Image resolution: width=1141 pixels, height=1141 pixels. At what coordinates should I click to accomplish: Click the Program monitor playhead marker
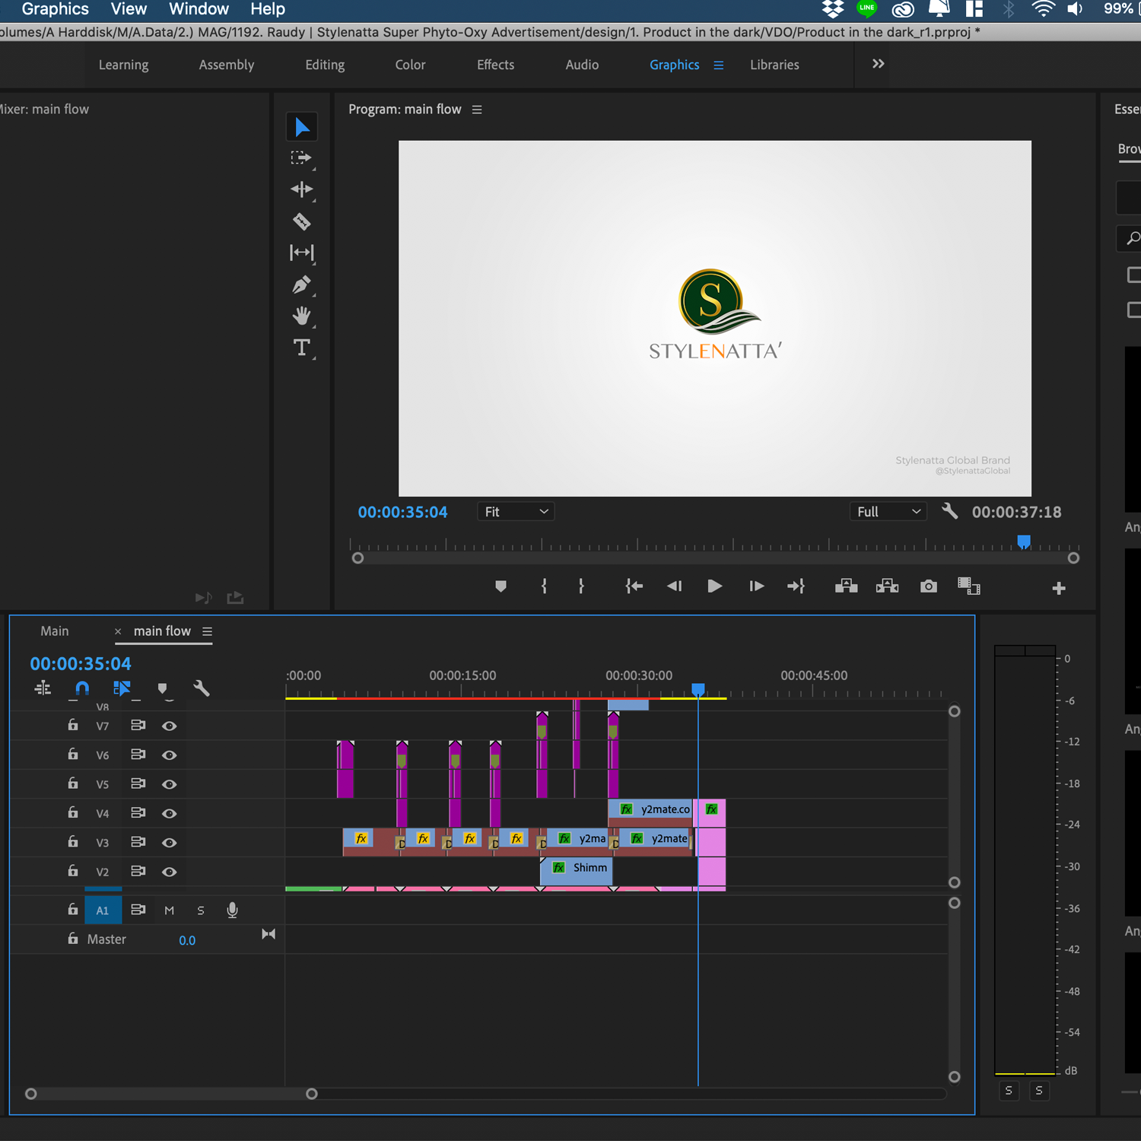1024,542
